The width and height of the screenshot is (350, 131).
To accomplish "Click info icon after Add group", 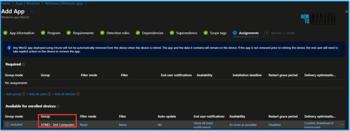I will [24, 94].
